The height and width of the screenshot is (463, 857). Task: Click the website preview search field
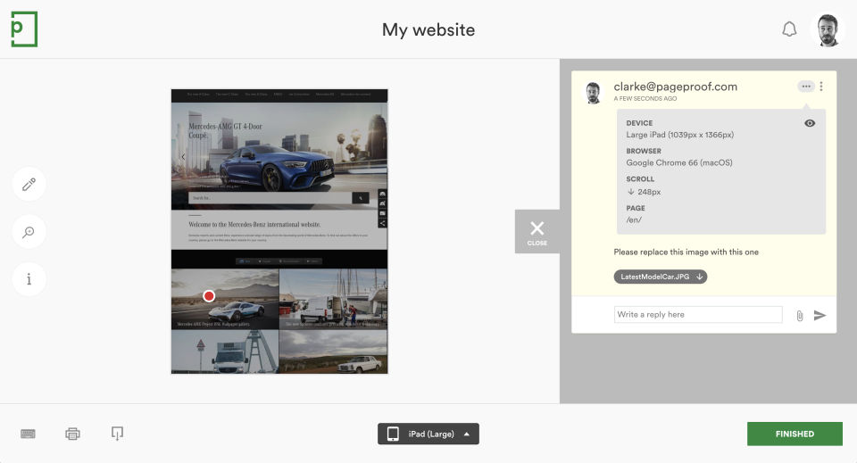pyautogui.click(x=270, y=198)
